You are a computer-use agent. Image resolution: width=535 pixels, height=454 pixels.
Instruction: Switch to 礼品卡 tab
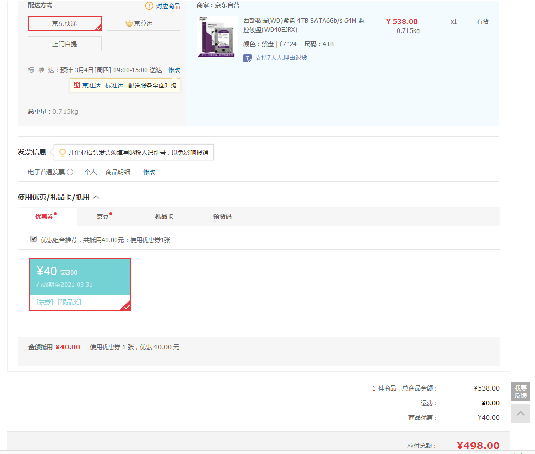point(164,217)
